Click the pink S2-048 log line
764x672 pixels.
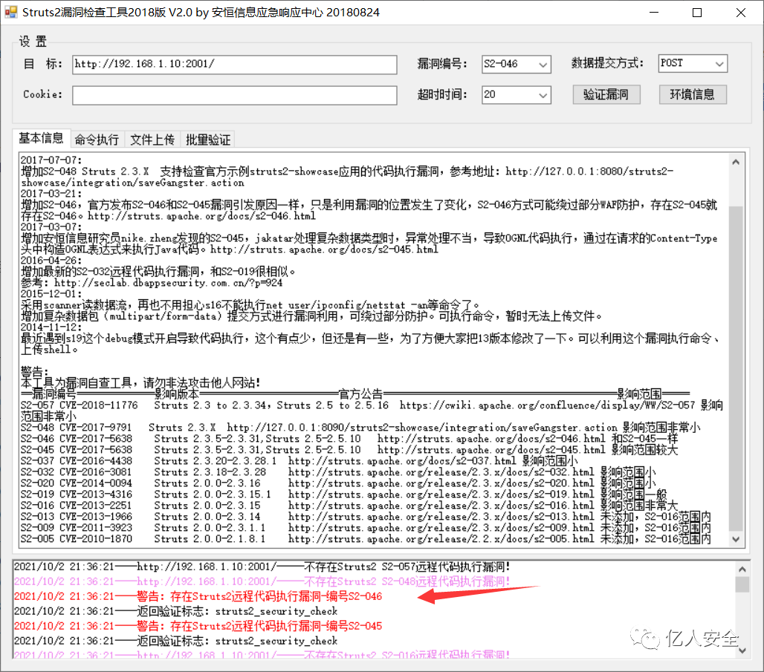(x=262, y=581)
